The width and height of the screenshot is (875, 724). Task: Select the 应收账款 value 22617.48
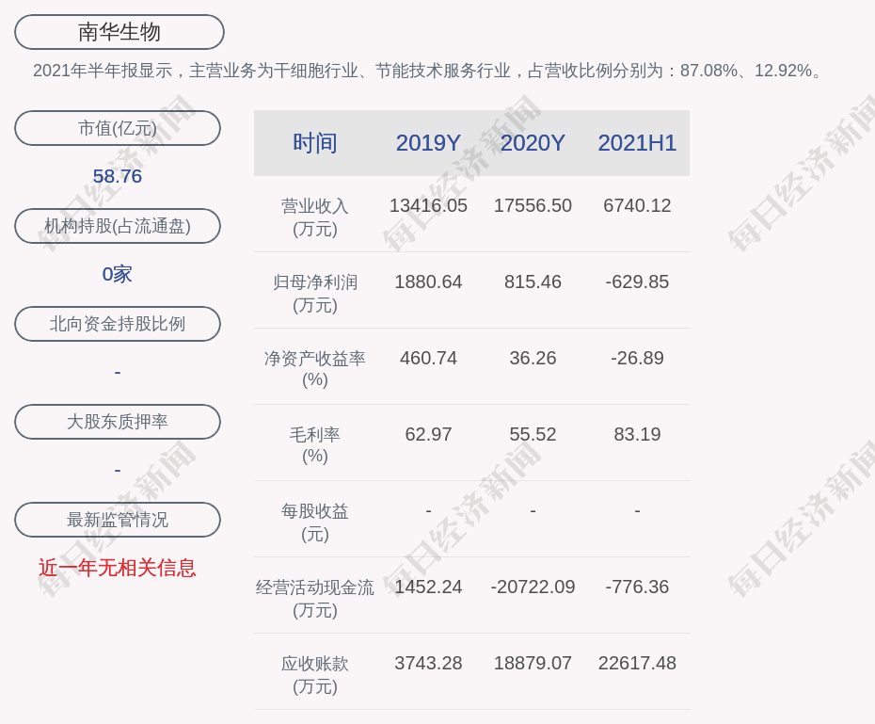tap(637, 663)
